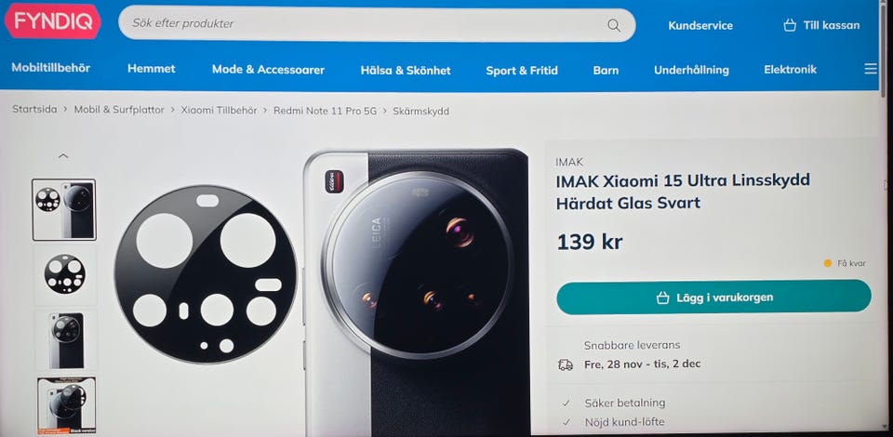Open the Mobiltillbehör category menu
Image resolution: width=893 pixels, height=437 pixels.
[x=50, y=68]
